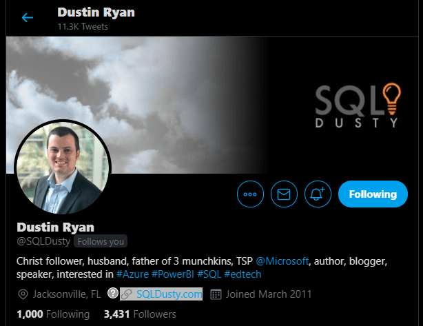Open the three-dots more options button
The width and height of the screenshot is (423, 326).
(250, 194)
